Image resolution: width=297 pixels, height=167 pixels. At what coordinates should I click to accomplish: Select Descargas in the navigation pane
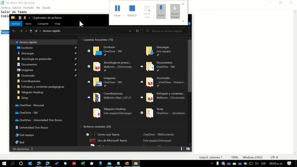tap(27, 53)
